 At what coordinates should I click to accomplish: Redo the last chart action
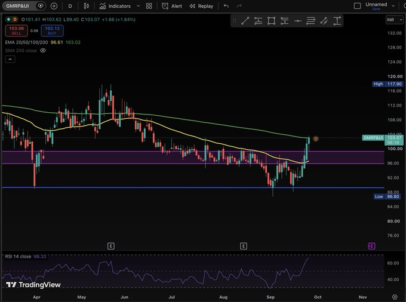tap(239, 6)
